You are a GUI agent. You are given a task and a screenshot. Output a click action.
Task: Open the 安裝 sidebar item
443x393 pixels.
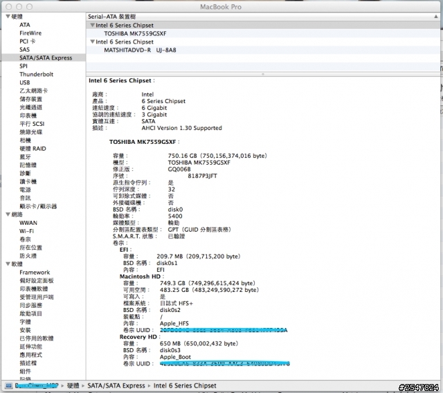25,330
